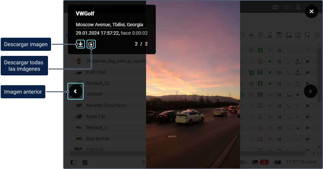This screenshot has width=323, height=169.
Task: Click the VWGolf title in viewer
Action: 85,14
